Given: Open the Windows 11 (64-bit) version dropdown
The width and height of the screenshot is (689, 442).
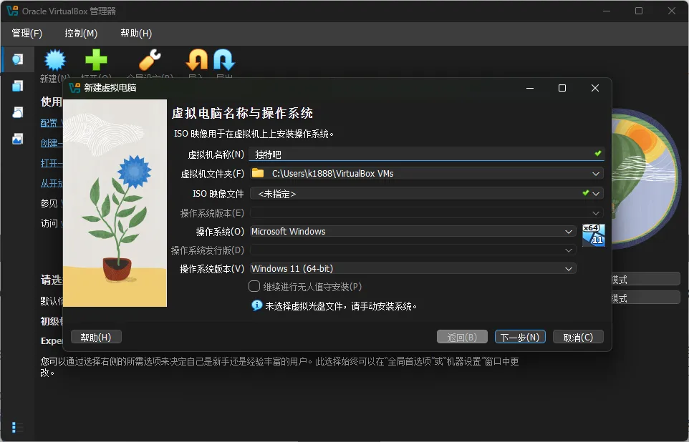Looking at the screenshot, I should (x=413, y=269).
